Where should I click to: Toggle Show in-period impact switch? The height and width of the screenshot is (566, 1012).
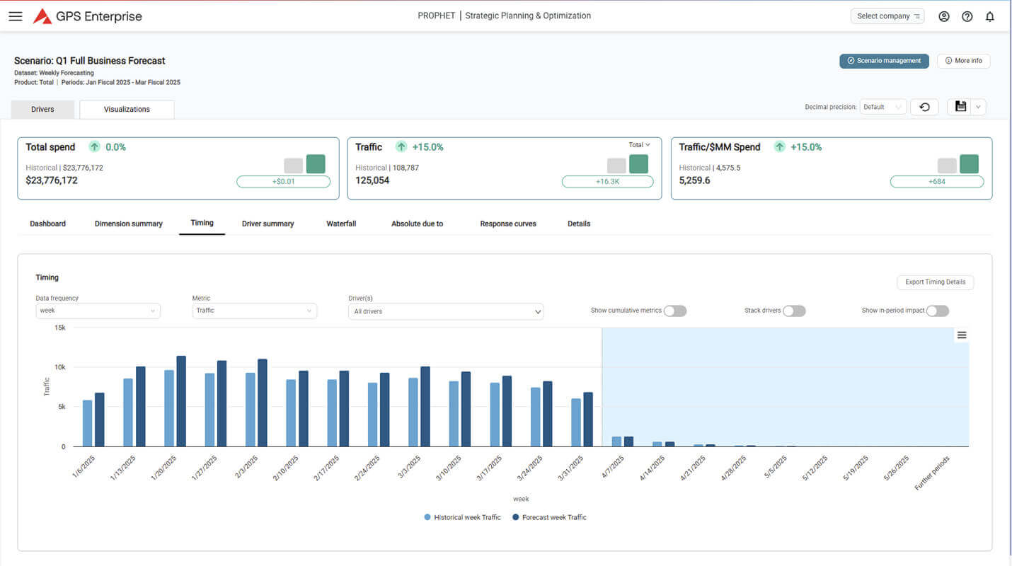[937, 311]
